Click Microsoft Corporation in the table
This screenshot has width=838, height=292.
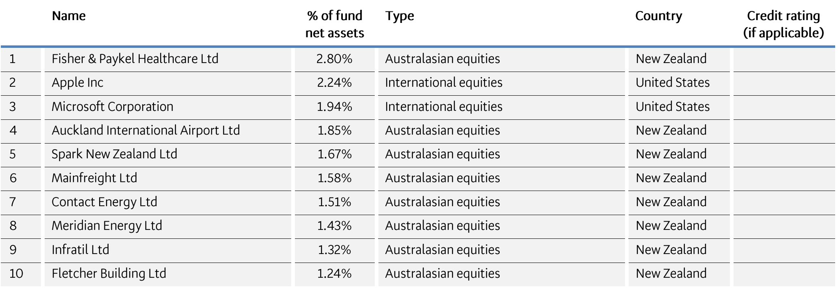pyautogui.click(x=112, y=107)
